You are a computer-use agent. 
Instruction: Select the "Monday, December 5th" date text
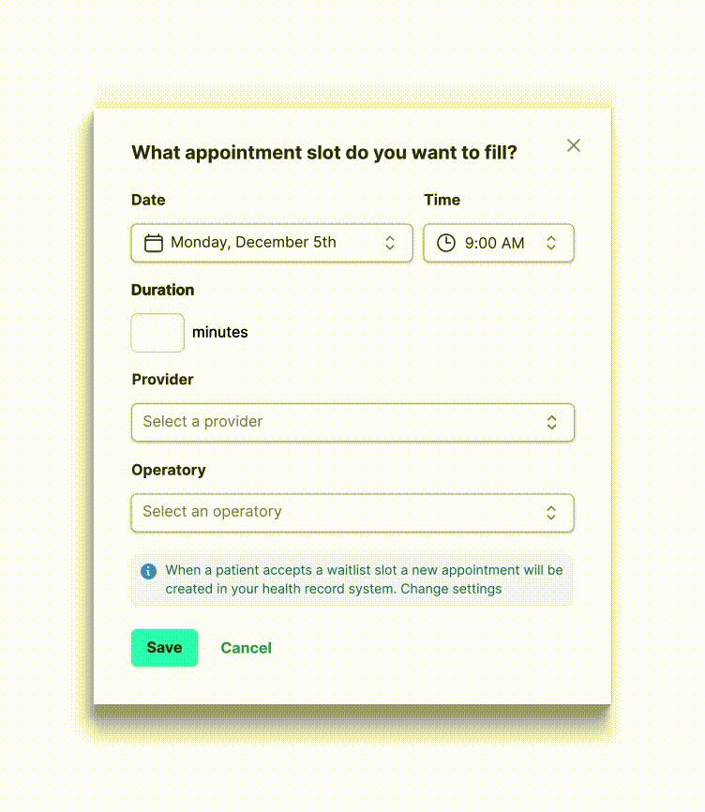click(253, 243)
